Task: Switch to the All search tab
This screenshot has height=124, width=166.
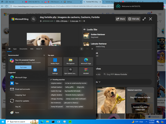Action: [9, 49]
